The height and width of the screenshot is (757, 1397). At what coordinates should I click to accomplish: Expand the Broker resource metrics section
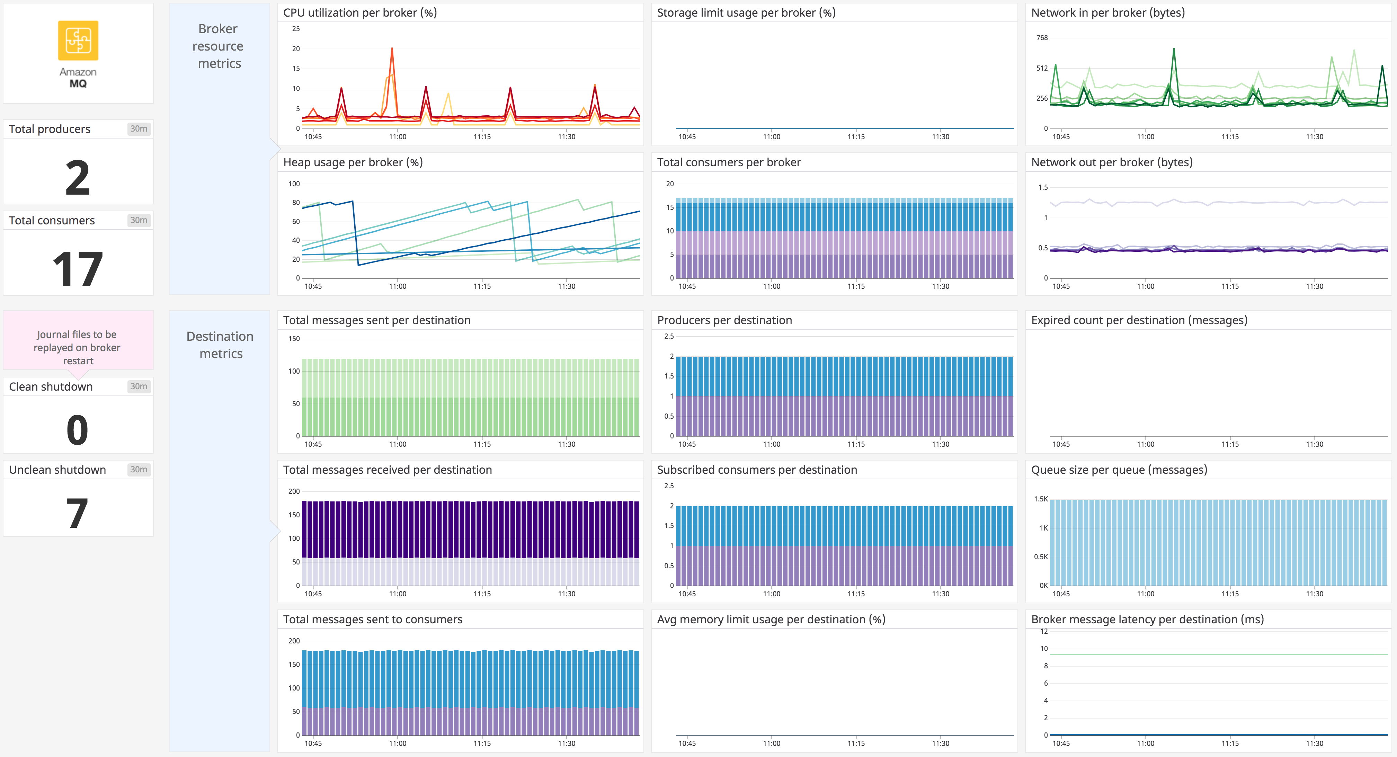point(219,46)
